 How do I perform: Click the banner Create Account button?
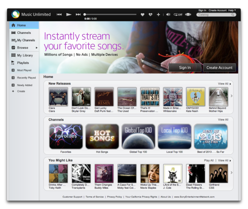click(x=219, y=68)
